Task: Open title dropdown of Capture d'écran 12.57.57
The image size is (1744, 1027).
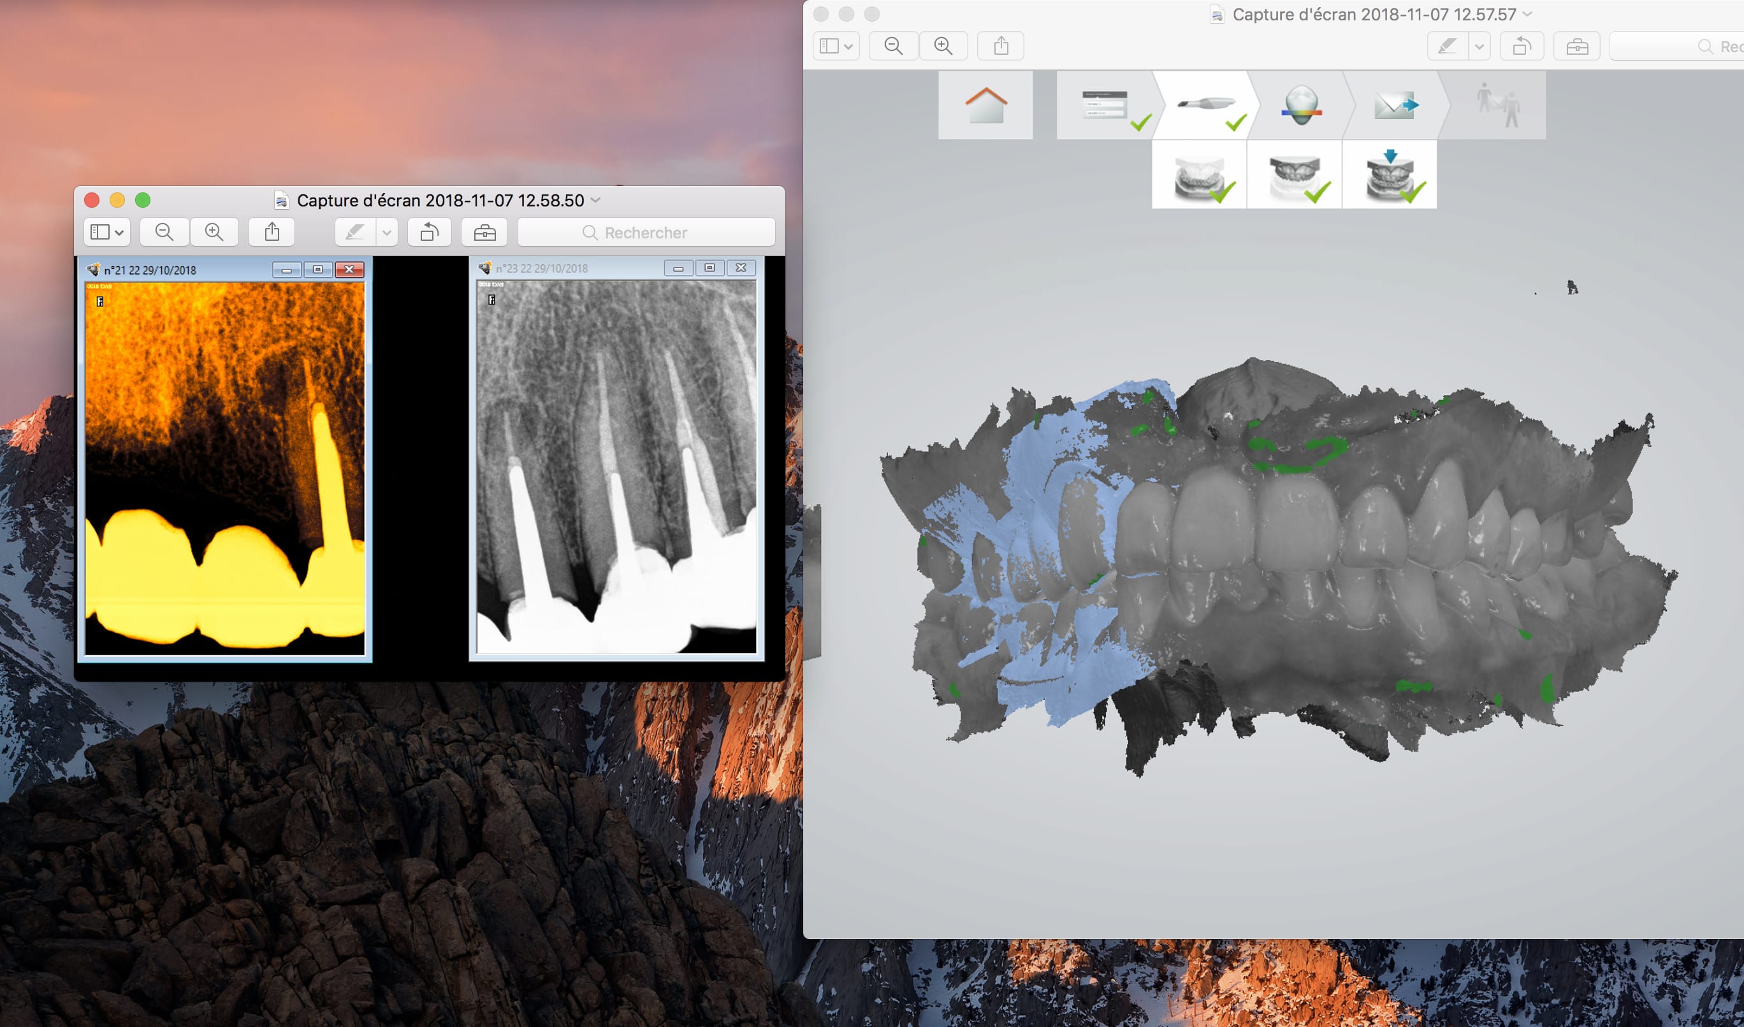Action: [x=1528, y=14]
